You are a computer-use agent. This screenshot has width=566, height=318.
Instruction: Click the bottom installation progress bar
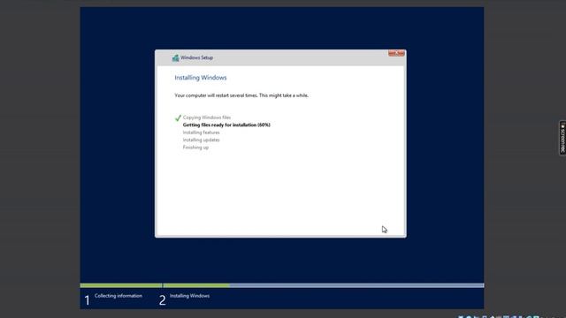click(x=282, y=285)
